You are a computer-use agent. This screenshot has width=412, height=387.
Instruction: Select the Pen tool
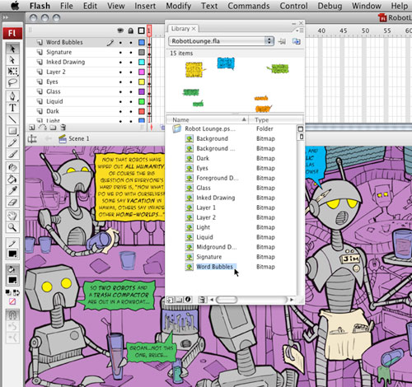pyautogui.click(x=12, y=96)
